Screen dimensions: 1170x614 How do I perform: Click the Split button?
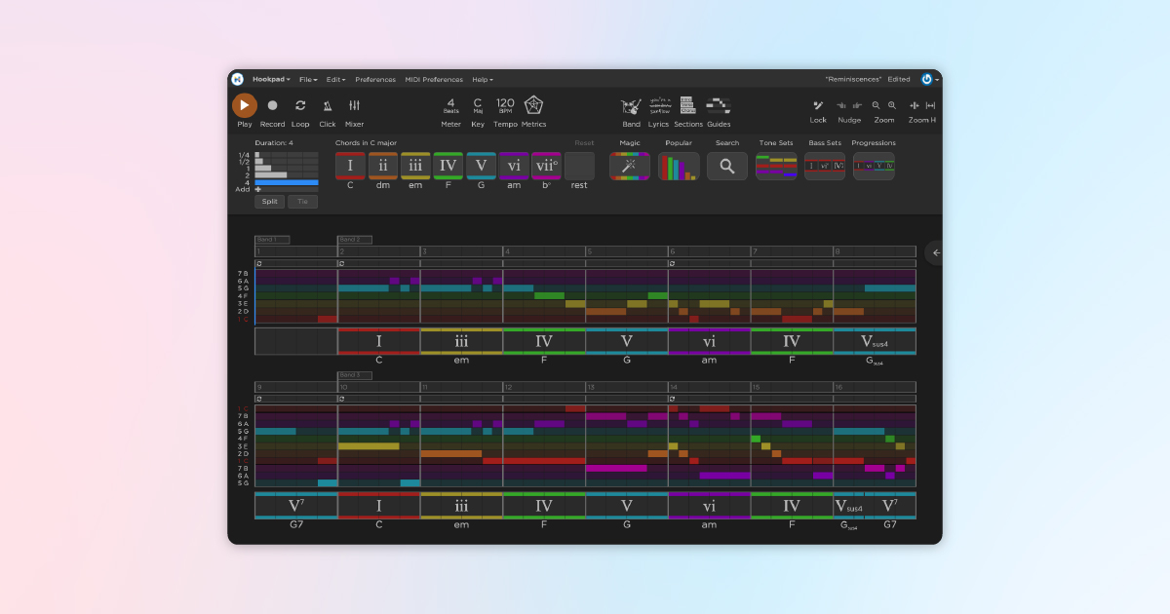click(x=270, y=202)
